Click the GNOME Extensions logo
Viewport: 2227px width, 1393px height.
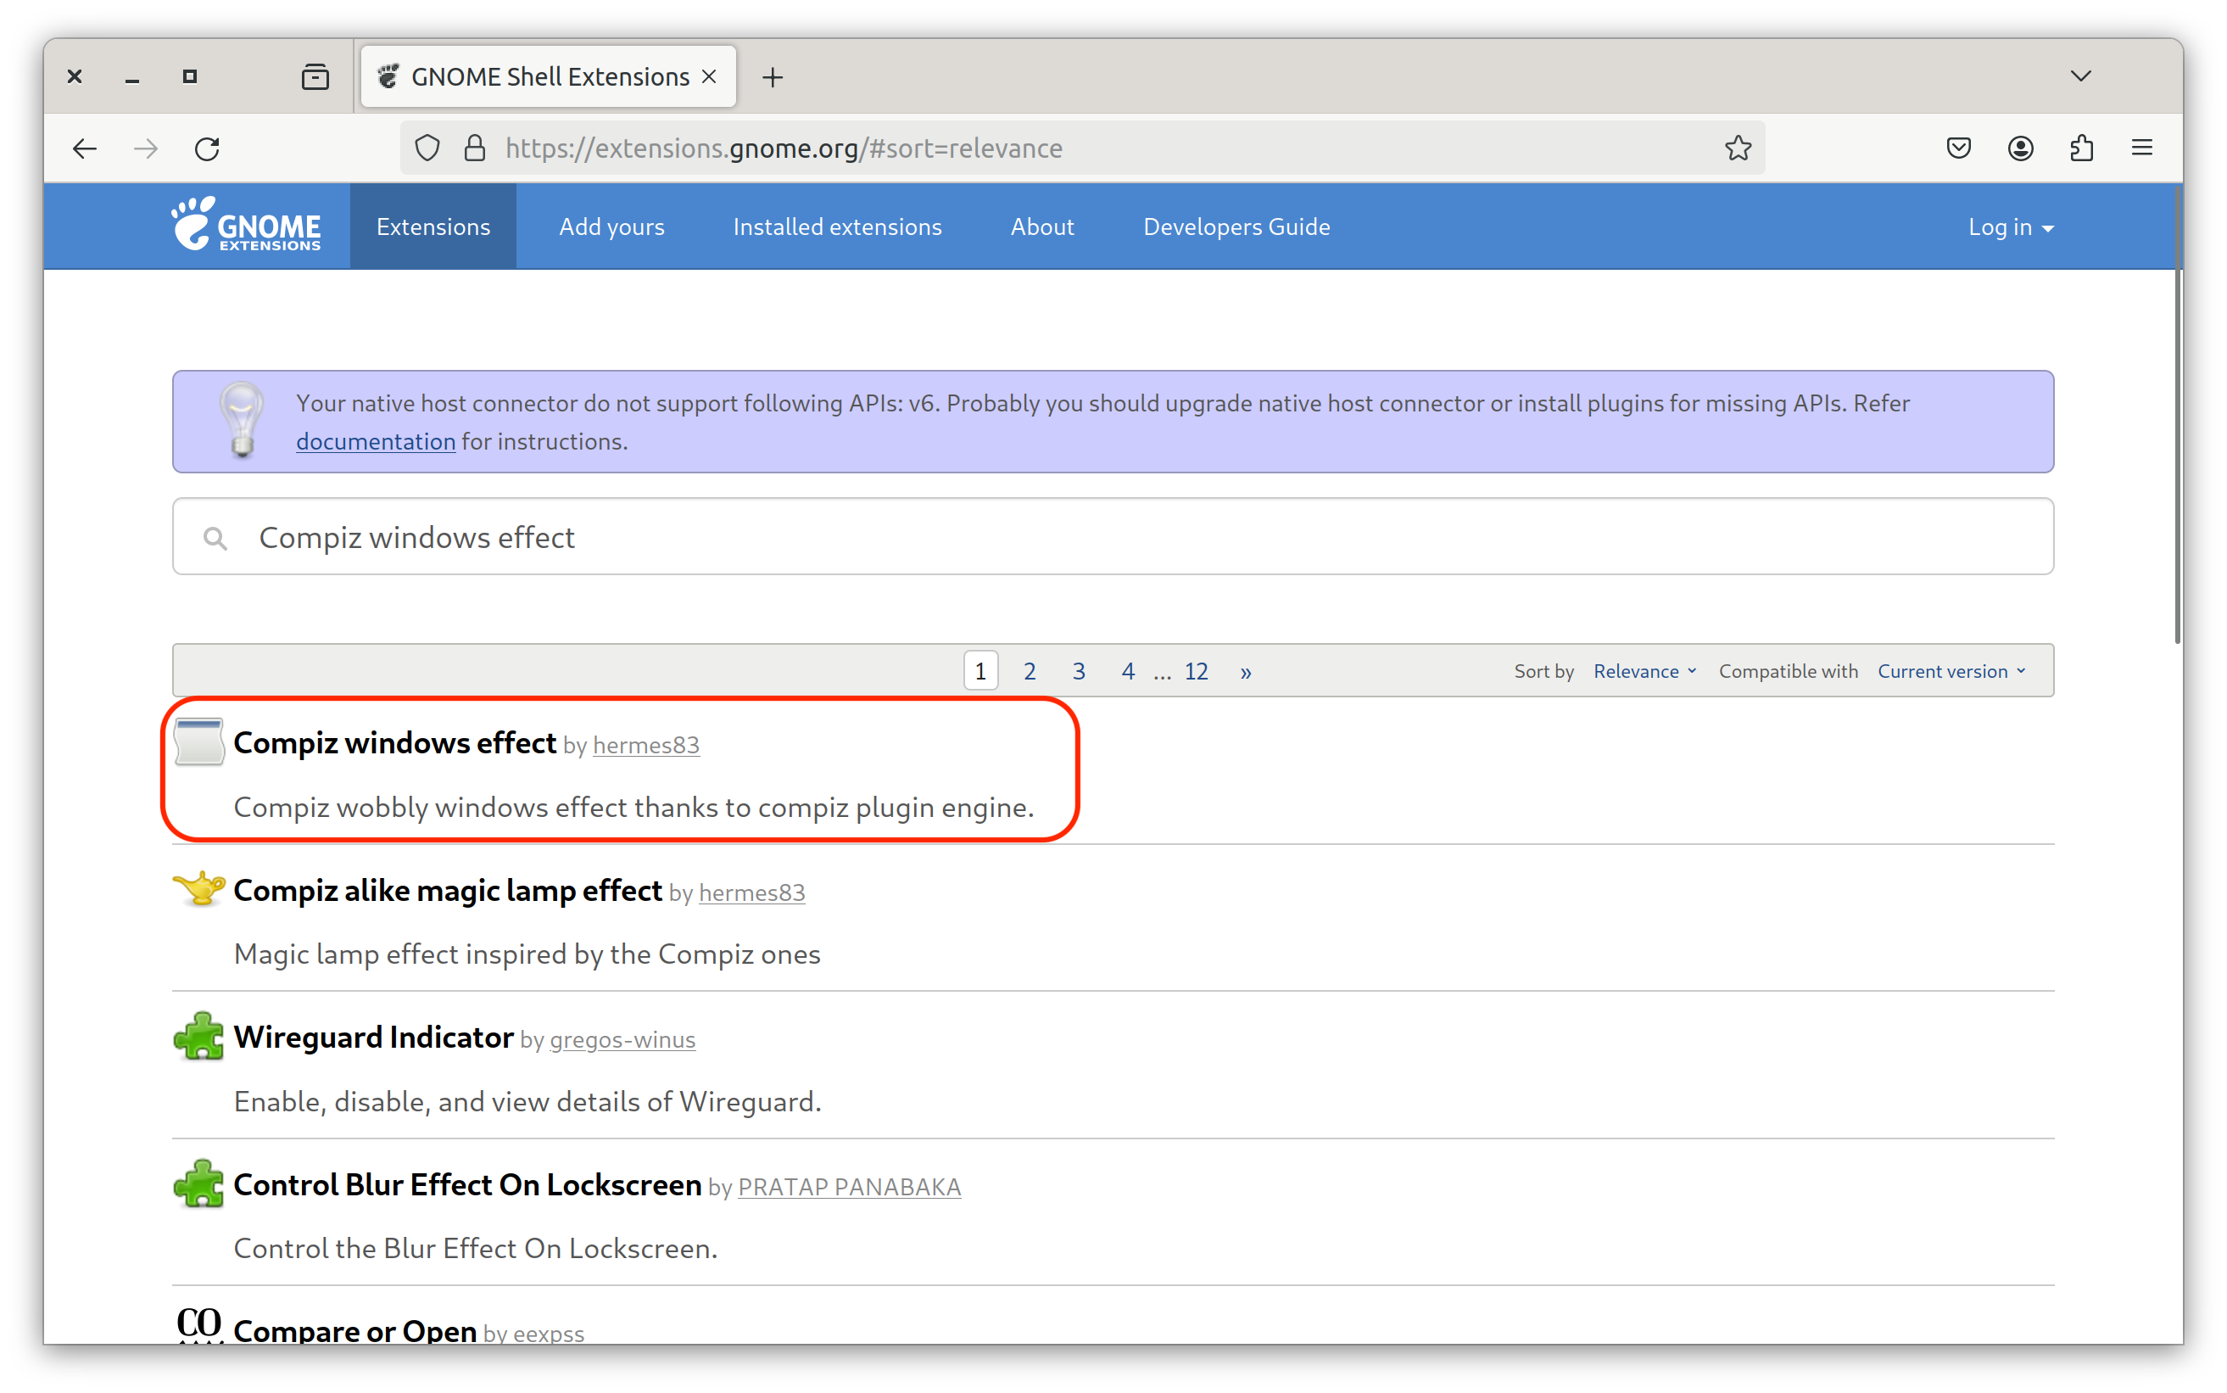(247, 226)
